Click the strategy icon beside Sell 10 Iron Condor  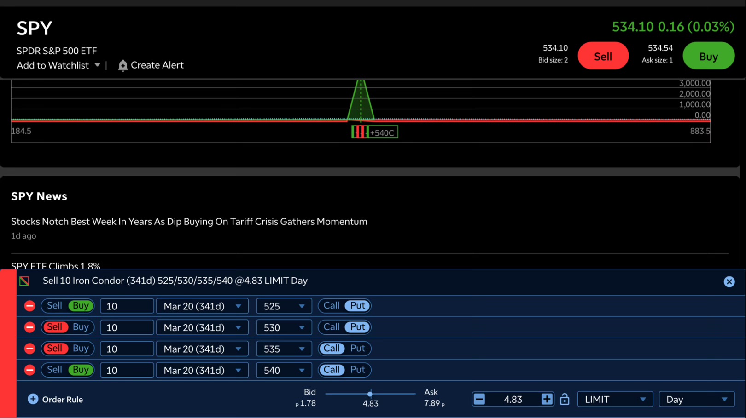tap(24, 281)
